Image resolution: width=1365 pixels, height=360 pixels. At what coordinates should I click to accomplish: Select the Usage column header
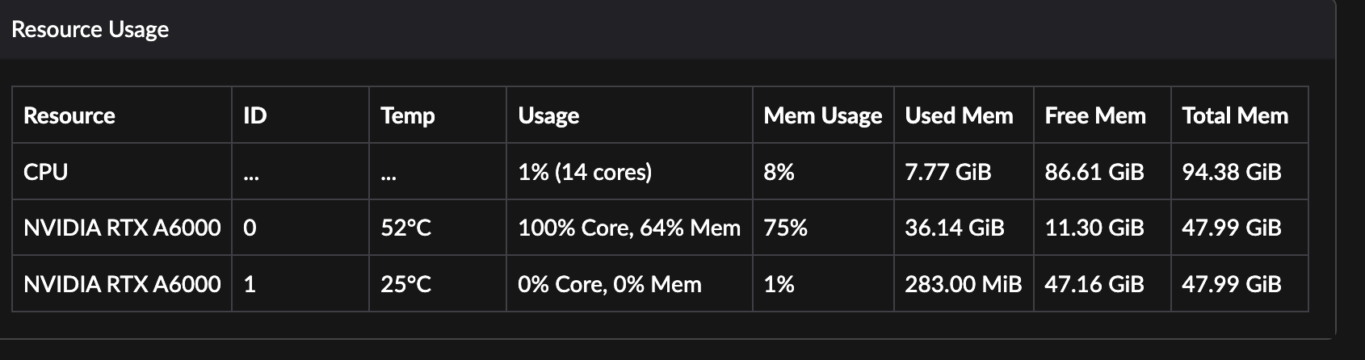[x=548, y=115]
